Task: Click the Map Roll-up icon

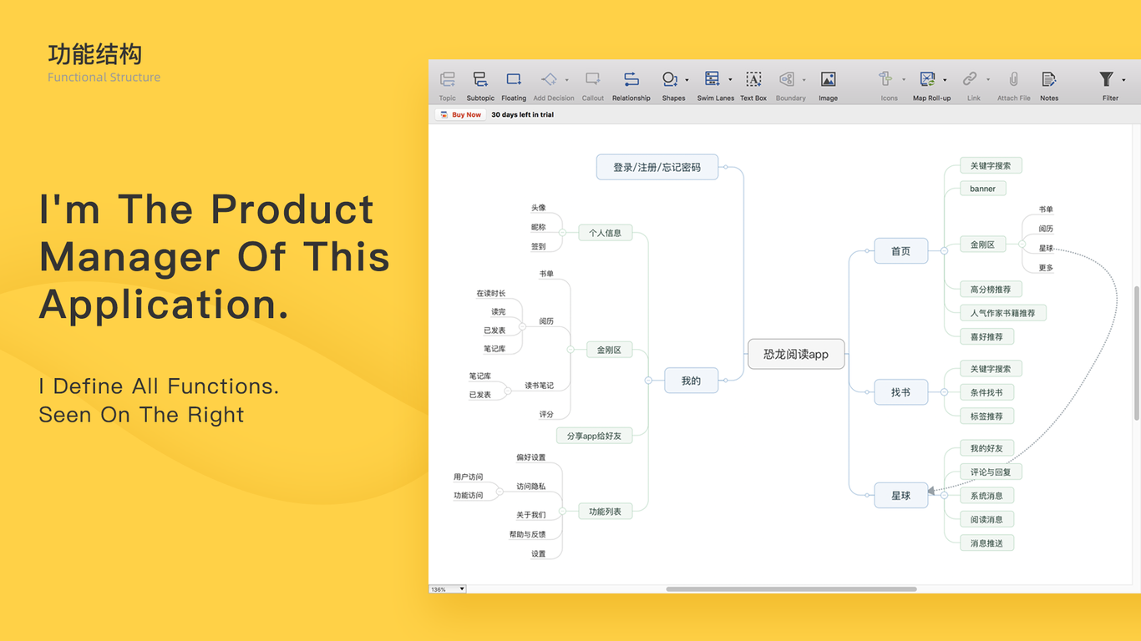Action: click(927, 79)
